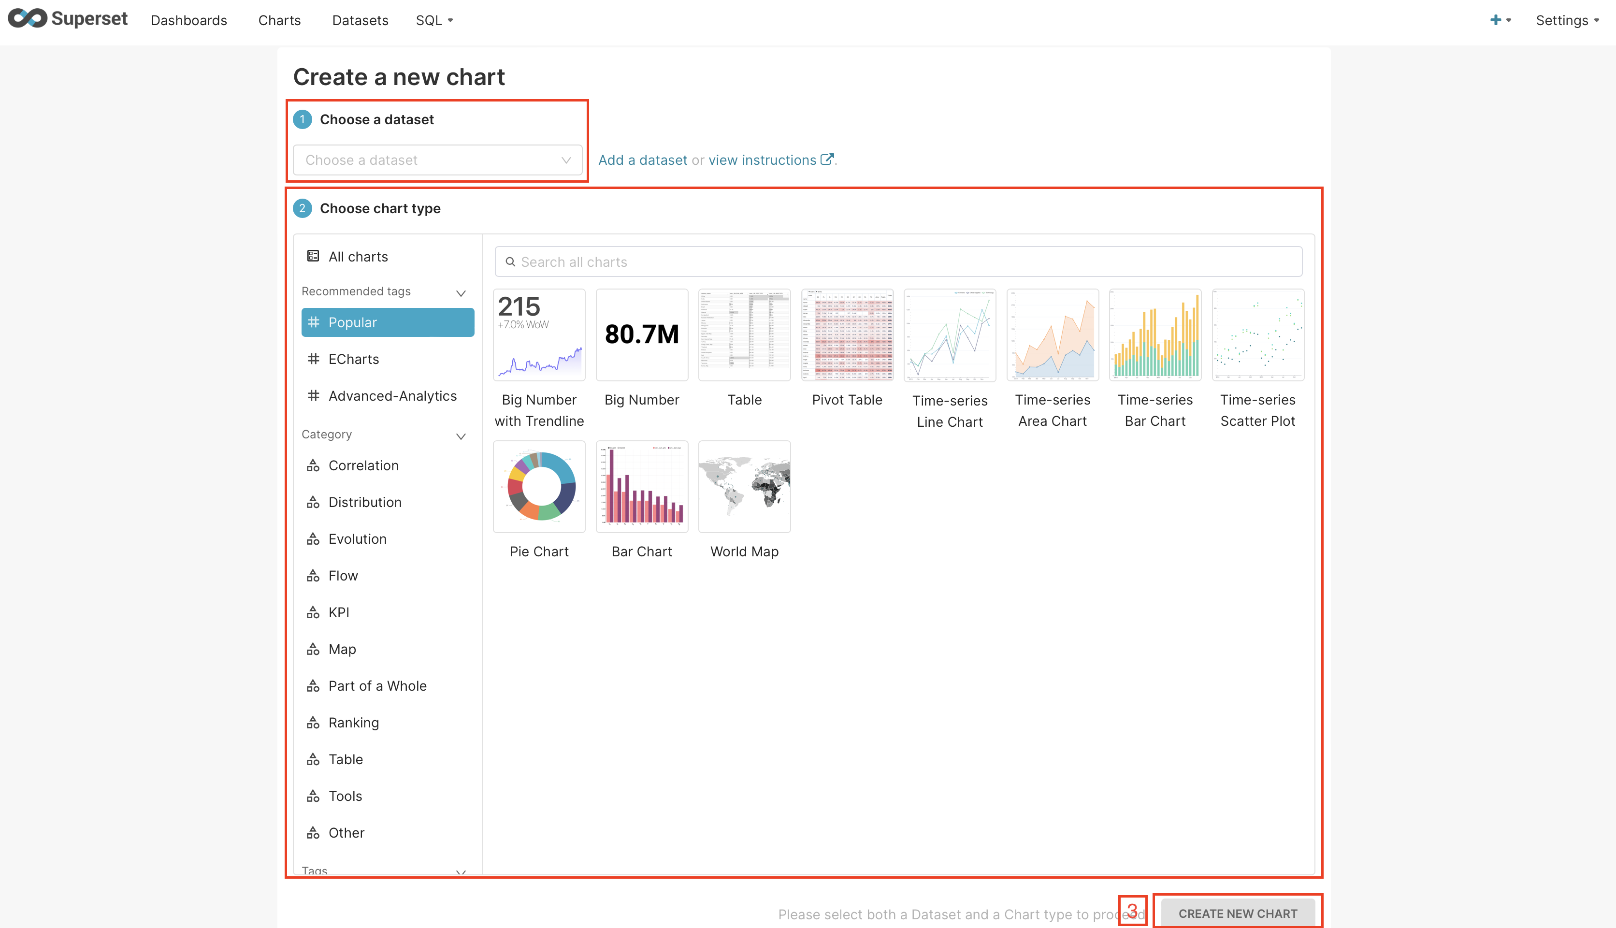Filter by the Map category
Image resolution: width=1616 pixels, height=928 pixels.
388,650
